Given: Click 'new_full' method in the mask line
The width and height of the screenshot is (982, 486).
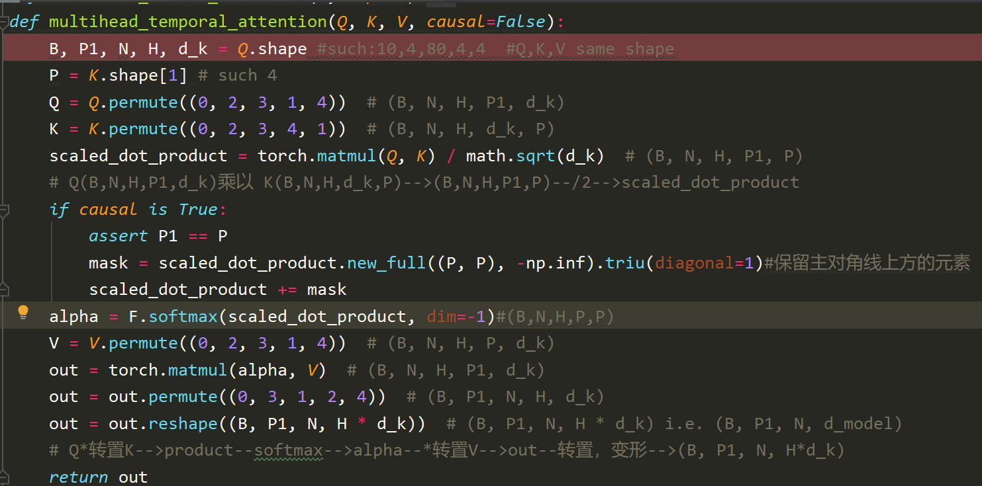Looking at the screenshot, I should click(386, 263).
